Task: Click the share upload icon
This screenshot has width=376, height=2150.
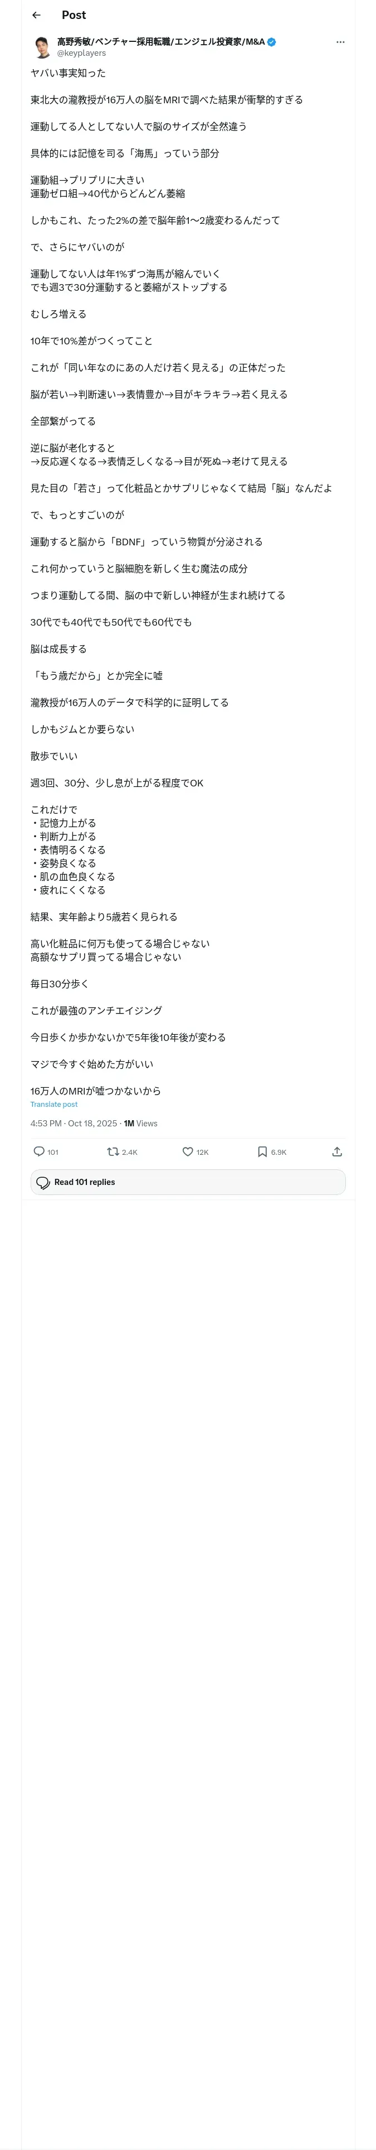Action: [337, 1151]
